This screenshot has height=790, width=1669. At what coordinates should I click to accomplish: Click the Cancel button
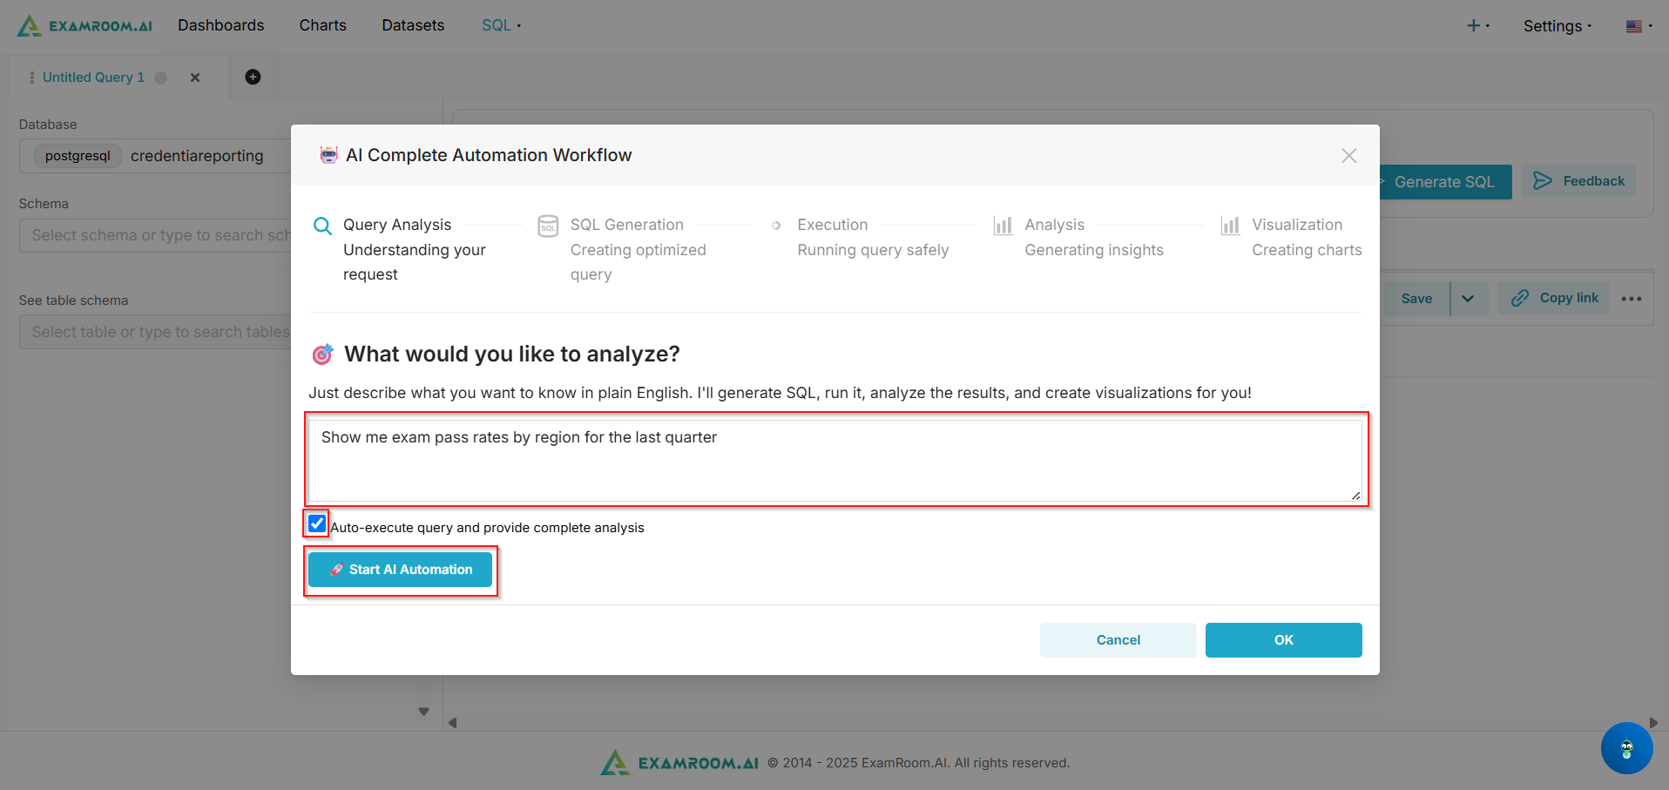pyautogui.click(x=1118, y=640)
